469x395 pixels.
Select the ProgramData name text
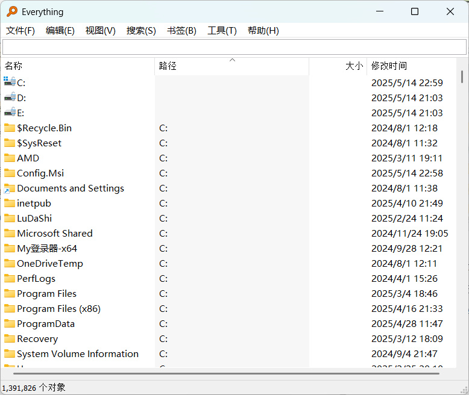[x=46, y=323]
